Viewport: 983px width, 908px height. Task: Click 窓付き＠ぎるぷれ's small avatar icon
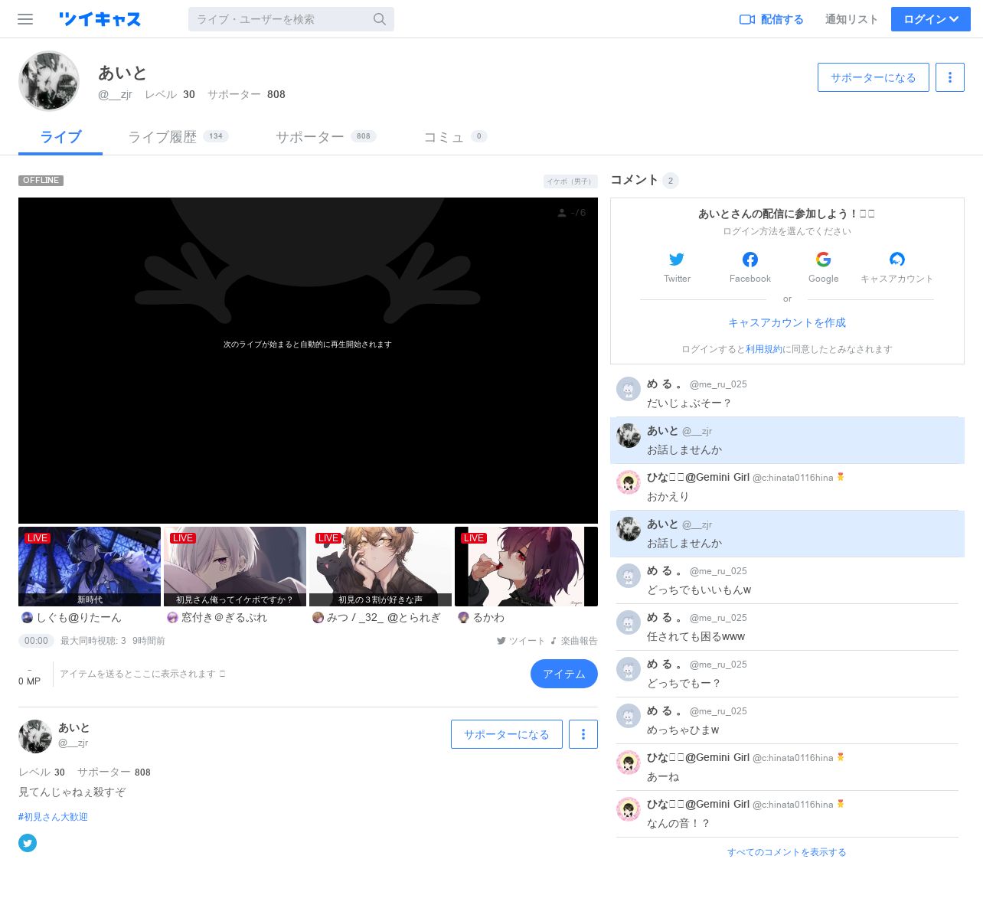(x=173, y=618)
